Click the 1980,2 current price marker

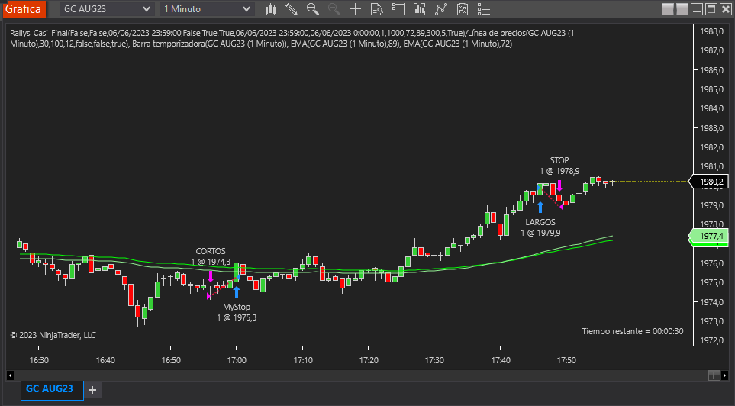(x=708, y=182)
